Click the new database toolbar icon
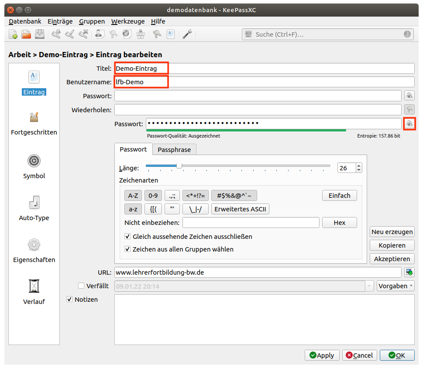This screenshot has width=423, height=369. pyautogui.click(x=13, y=34)
